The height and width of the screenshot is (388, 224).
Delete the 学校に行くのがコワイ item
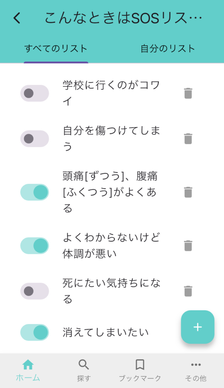point(188,93)
